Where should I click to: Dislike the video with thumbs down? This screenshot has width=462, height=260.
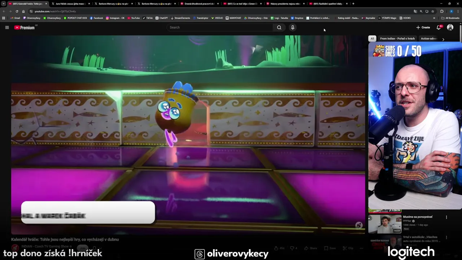click(x=293, y=248)
